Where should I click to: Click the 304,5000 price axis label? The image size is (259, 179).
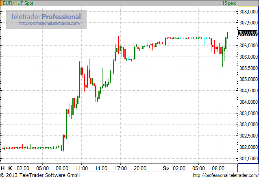click(x=248, y=91)
